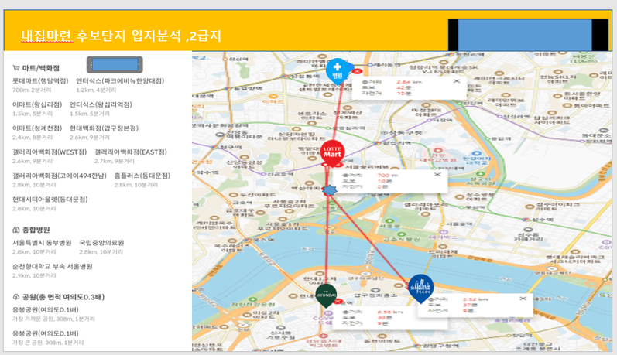Screen dimensions: 617x355
Task: Select the blue star location marker
Action: pyautogui.click(x=330, y=191)
